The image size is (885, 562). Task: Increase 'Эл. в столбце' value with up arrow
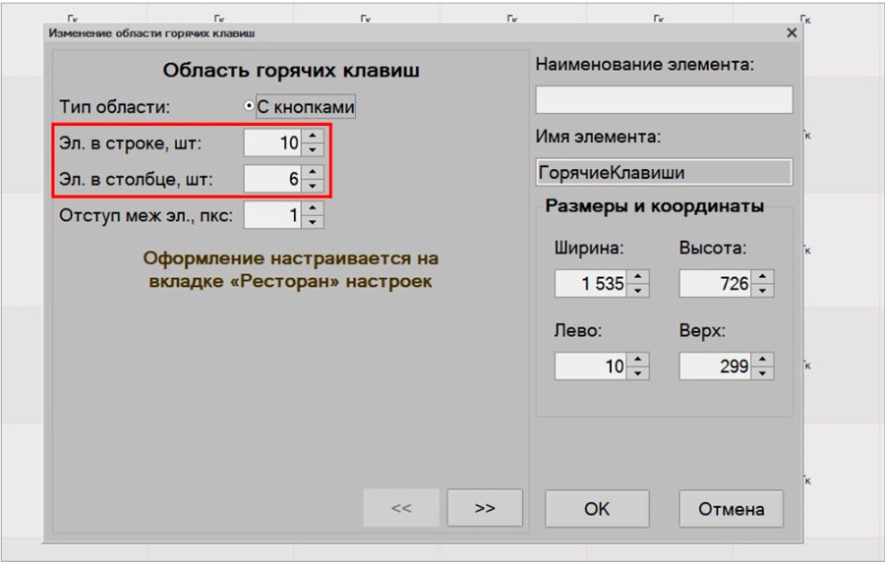click(x=313, y=172)
